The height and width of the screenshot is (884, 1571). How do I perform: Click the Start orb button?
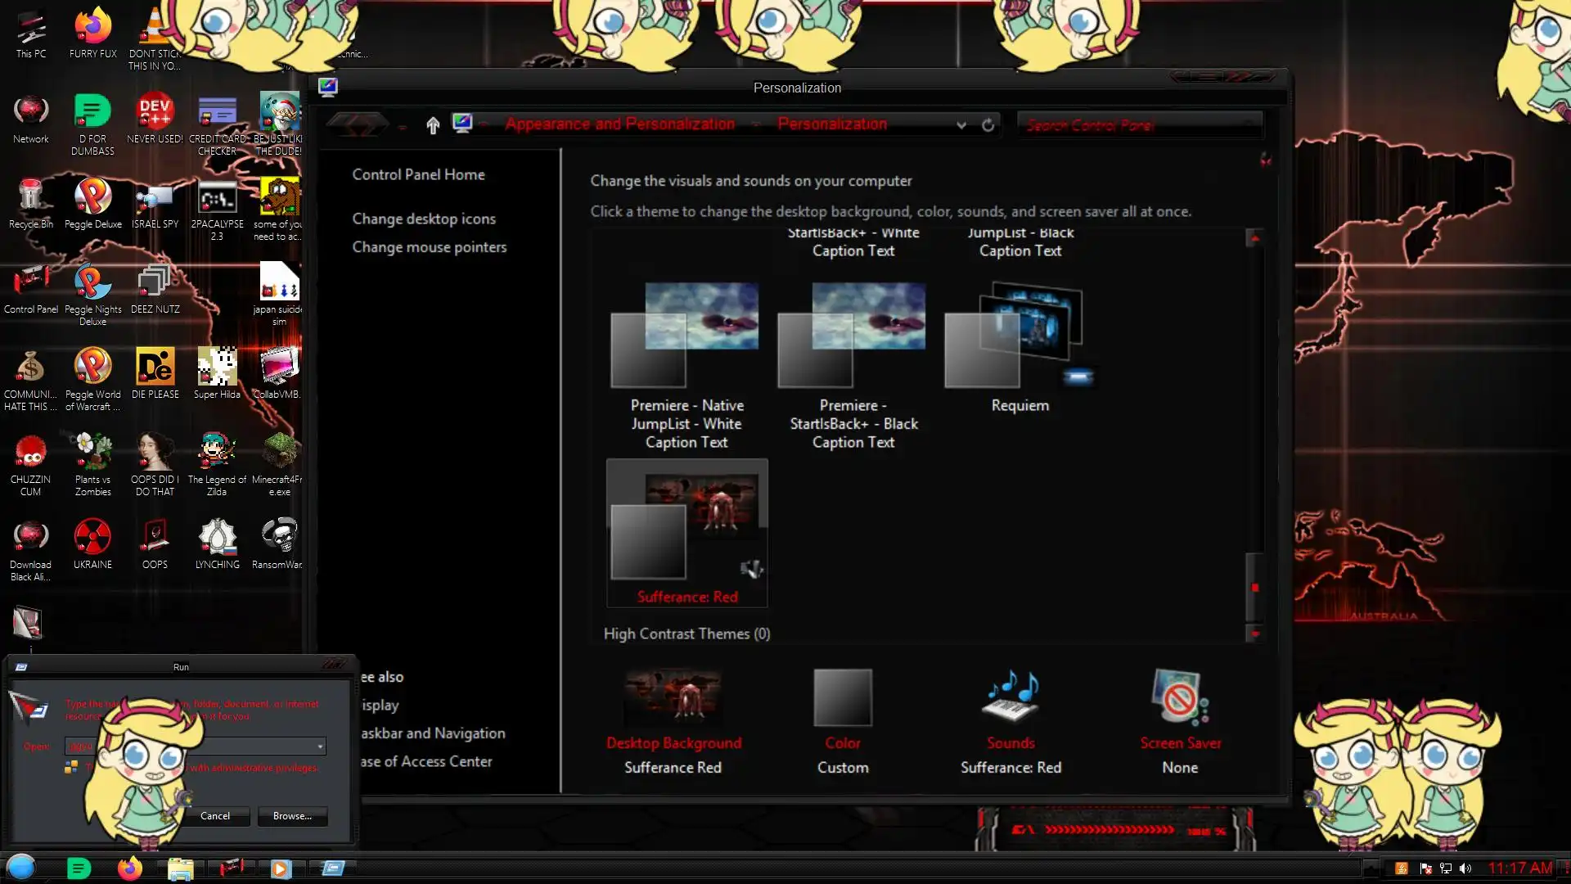point(21,867)
